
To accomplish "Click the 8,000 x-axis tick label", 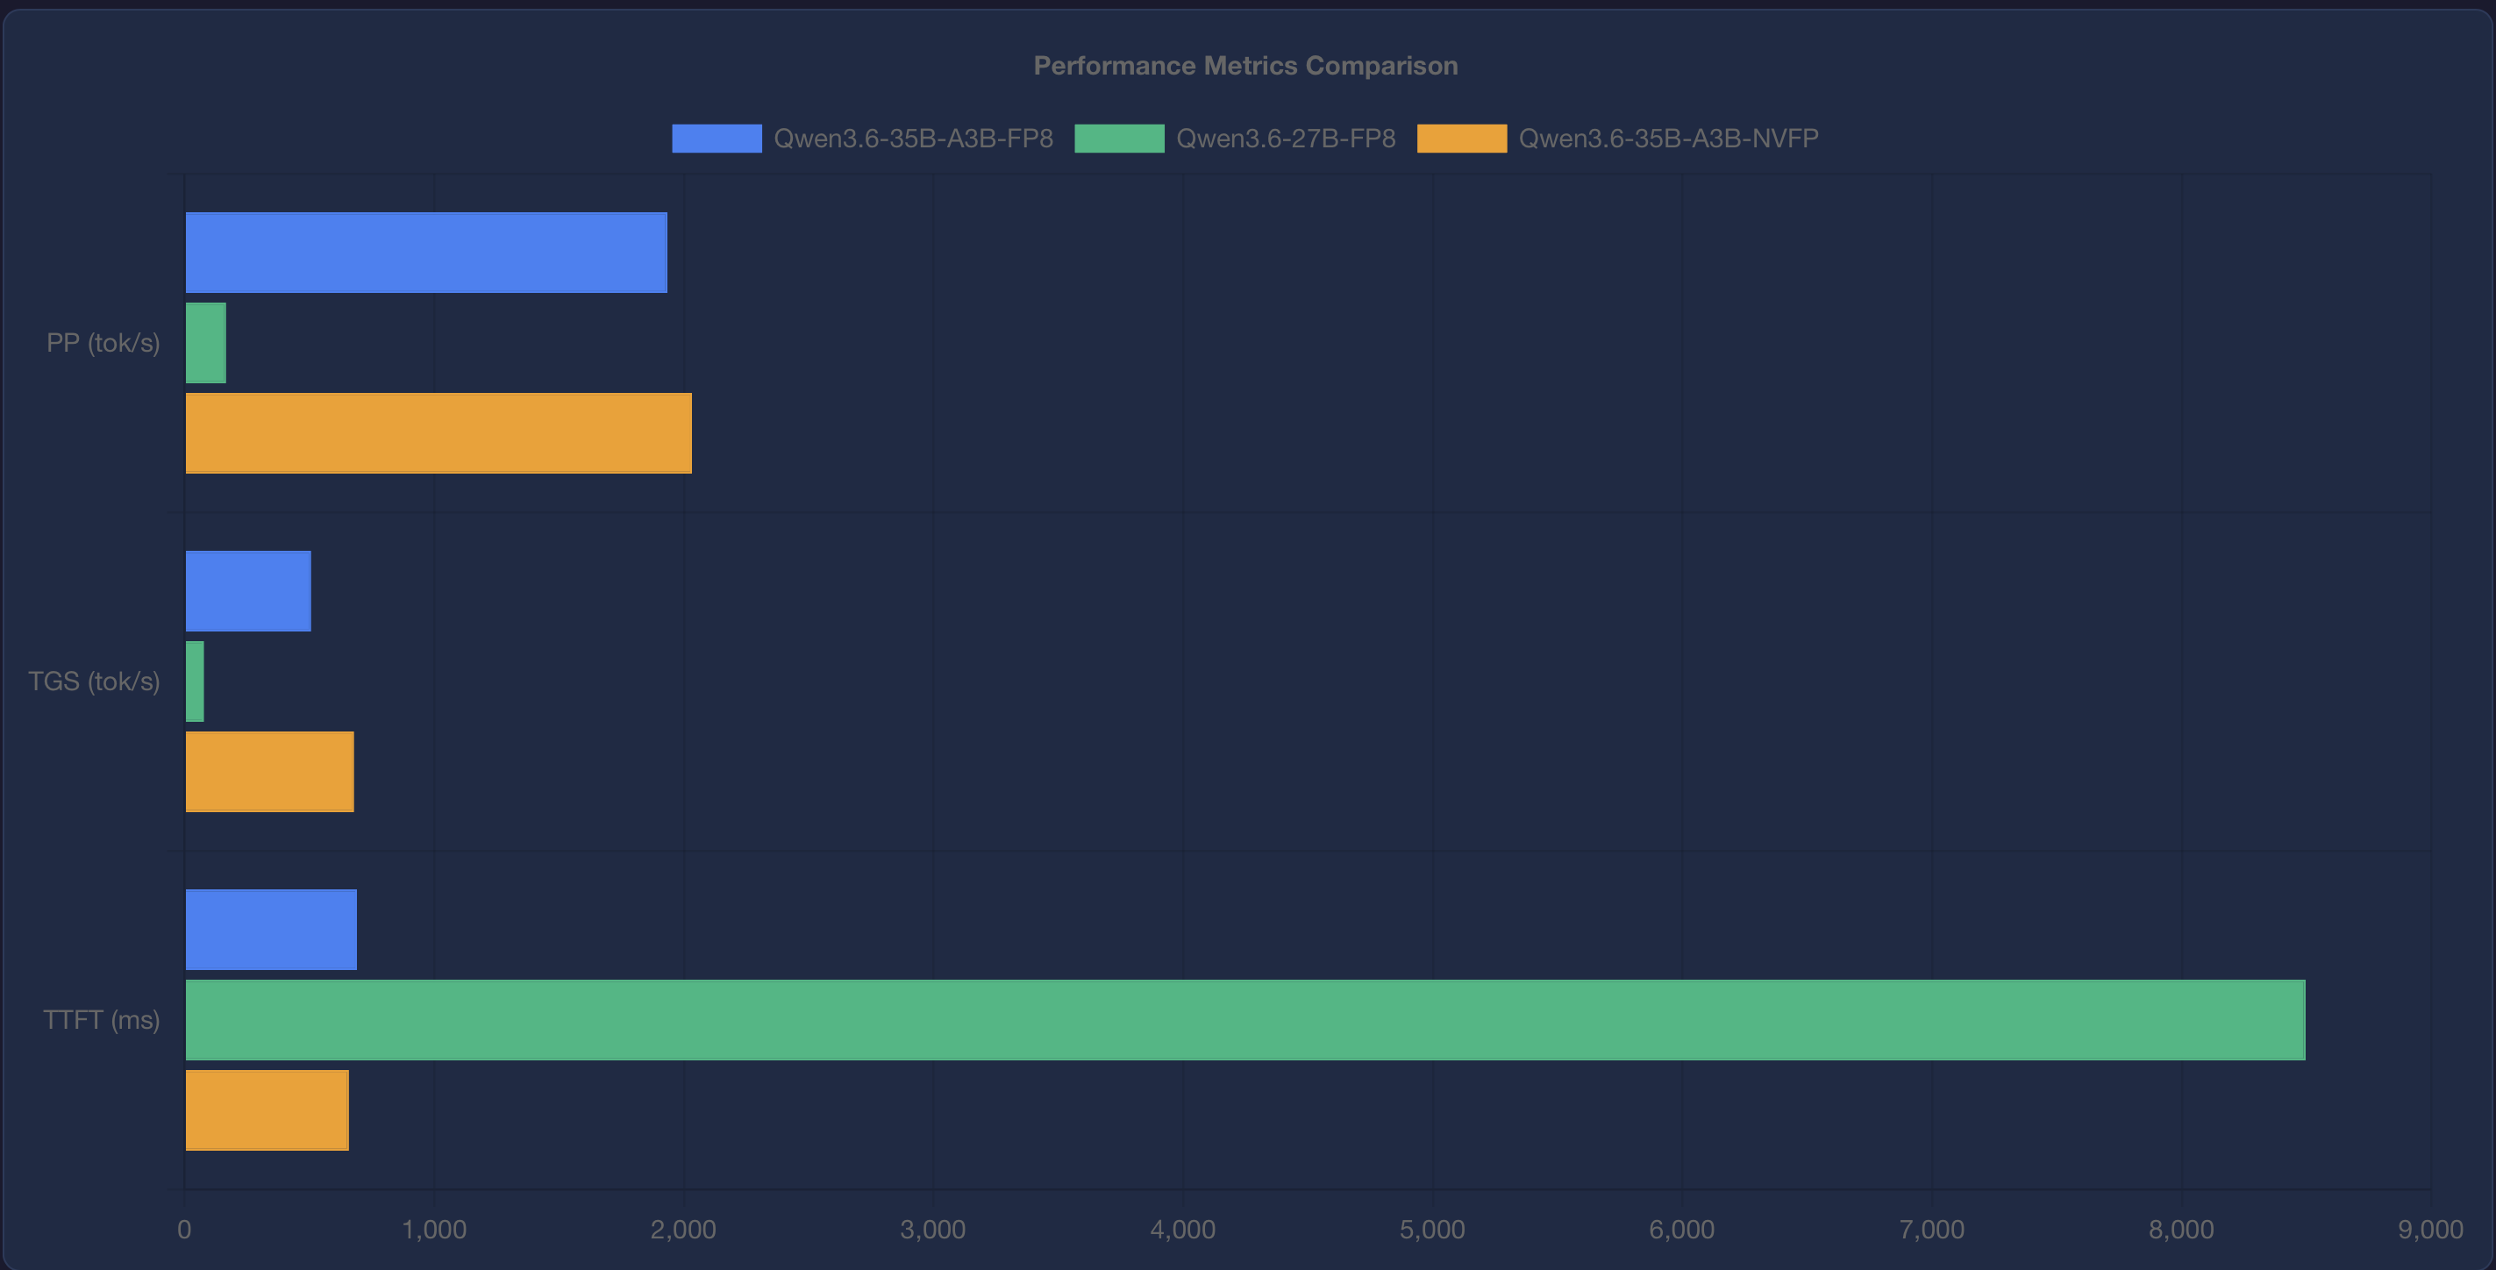I will coord(2181,1230).
